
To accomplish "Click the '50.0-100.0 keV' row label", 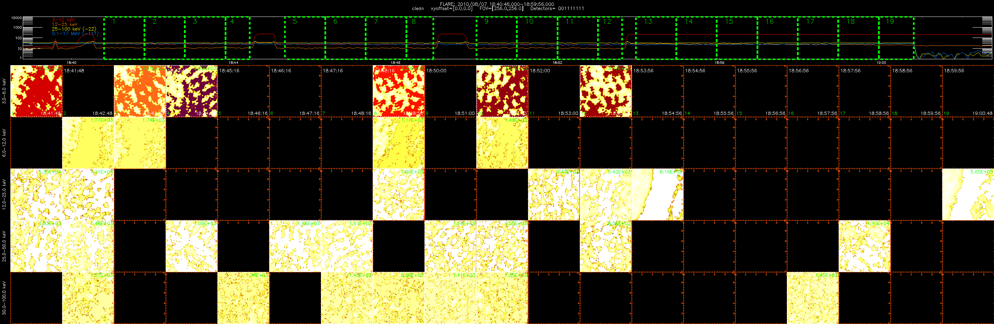I will [4, 298].
